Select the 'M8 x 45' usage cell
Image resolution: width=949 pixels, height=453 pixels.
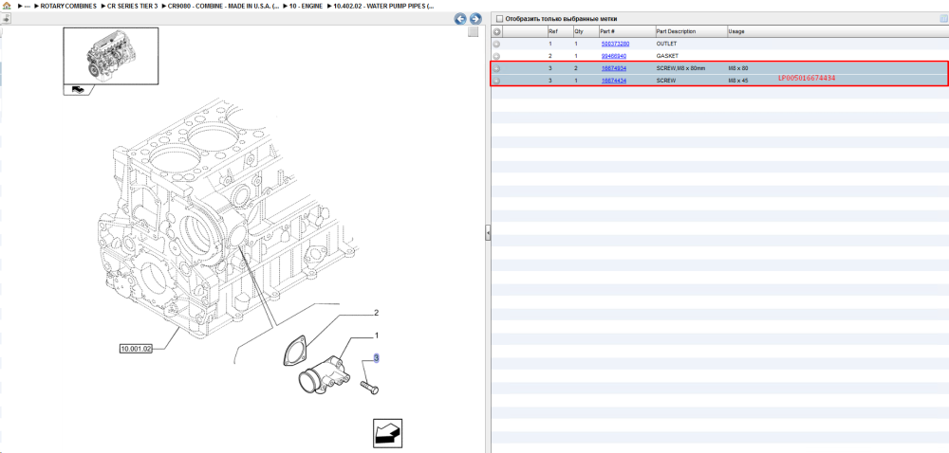(737, 81)
